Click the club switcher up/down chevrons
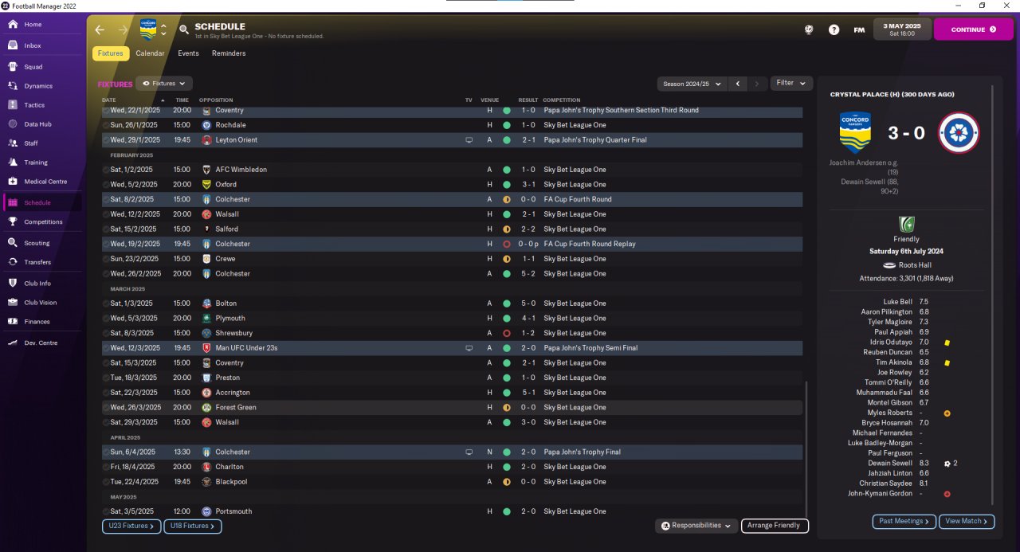This screenshot has width=1020, height=552. 163,29
